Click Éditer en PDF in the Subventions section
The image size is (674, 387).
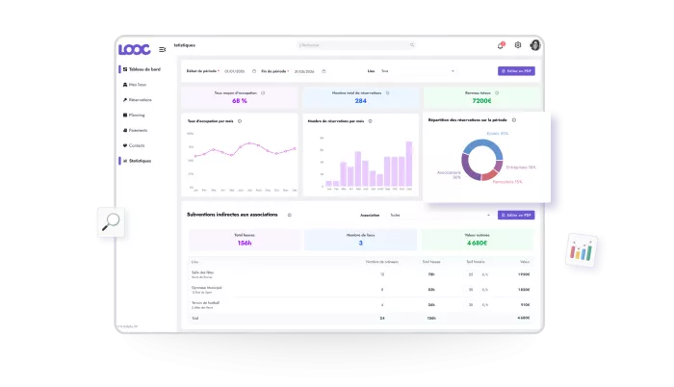click(x=516, y=215)
